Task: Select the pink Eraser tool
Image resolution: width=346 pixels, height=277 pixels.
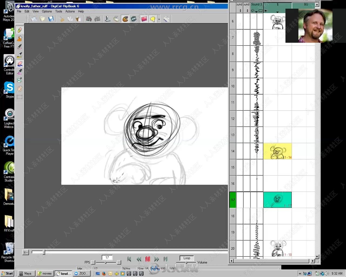Action: click(x=19, y=64)
